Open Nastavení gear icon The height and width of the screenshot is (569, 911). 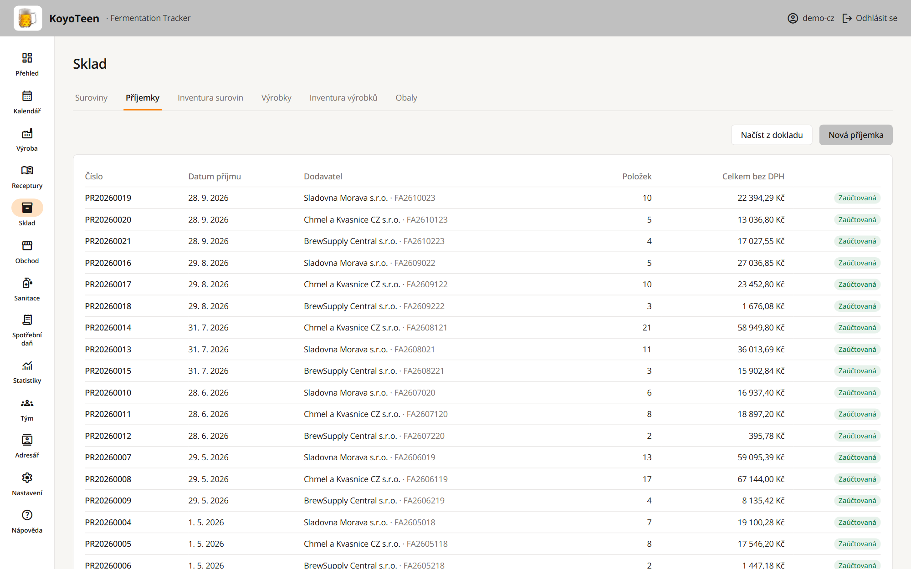point(27,478)
